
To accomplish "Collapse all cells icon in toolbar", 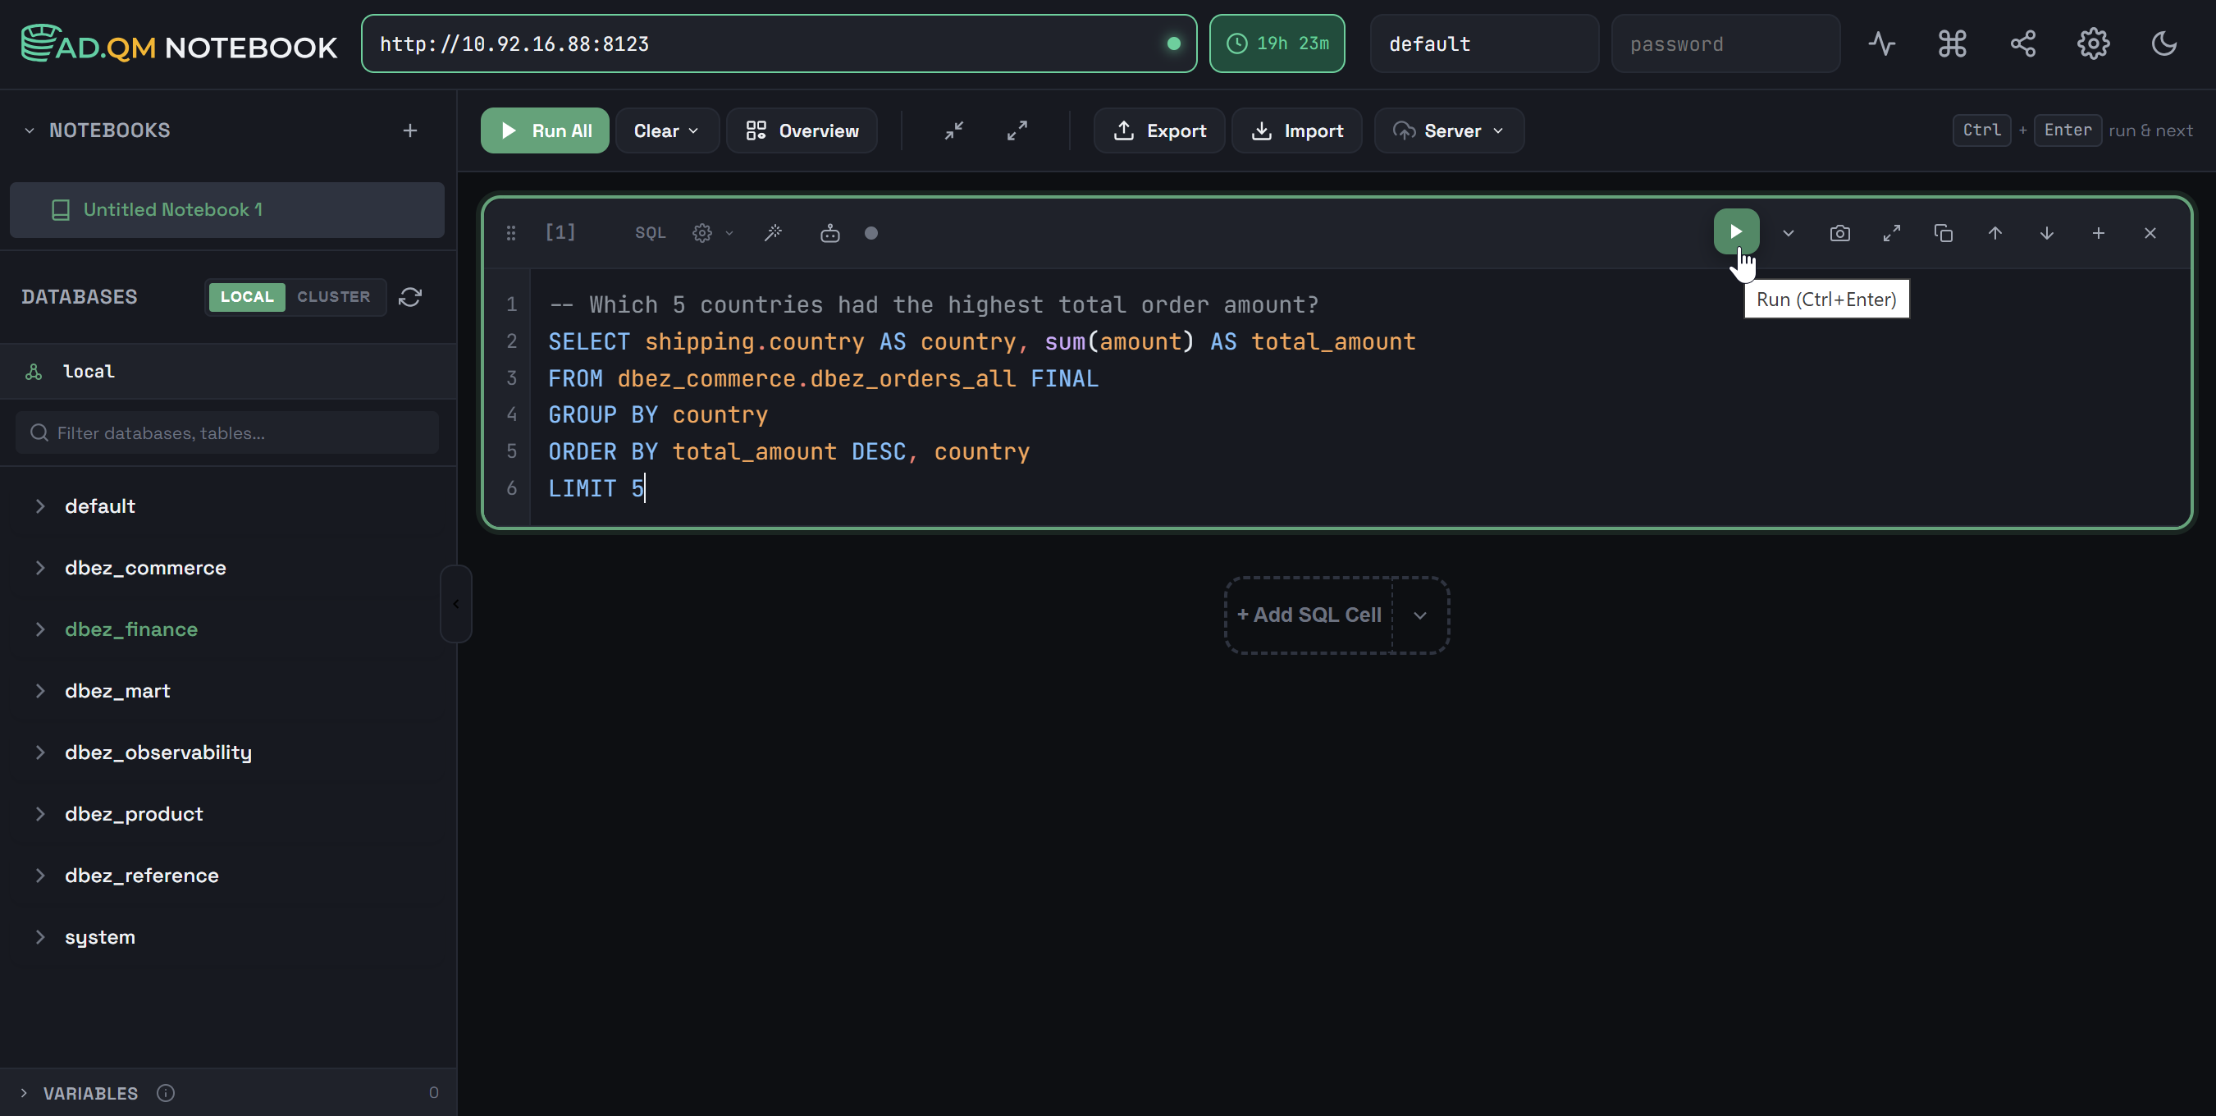I will click(954, 130).
